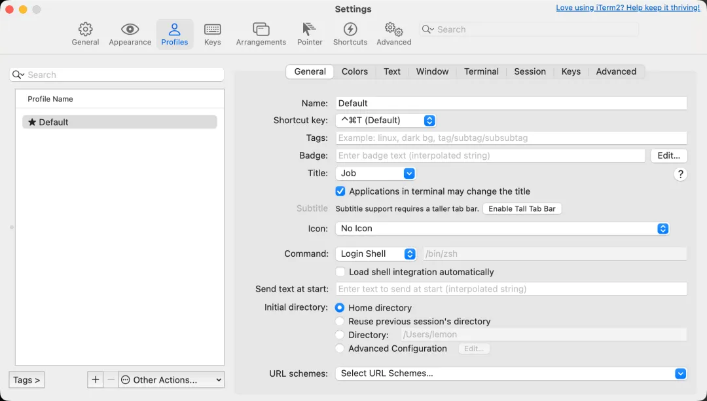The image size is (707, 401).
Task: Click the Badge text field
Action: 490,156
